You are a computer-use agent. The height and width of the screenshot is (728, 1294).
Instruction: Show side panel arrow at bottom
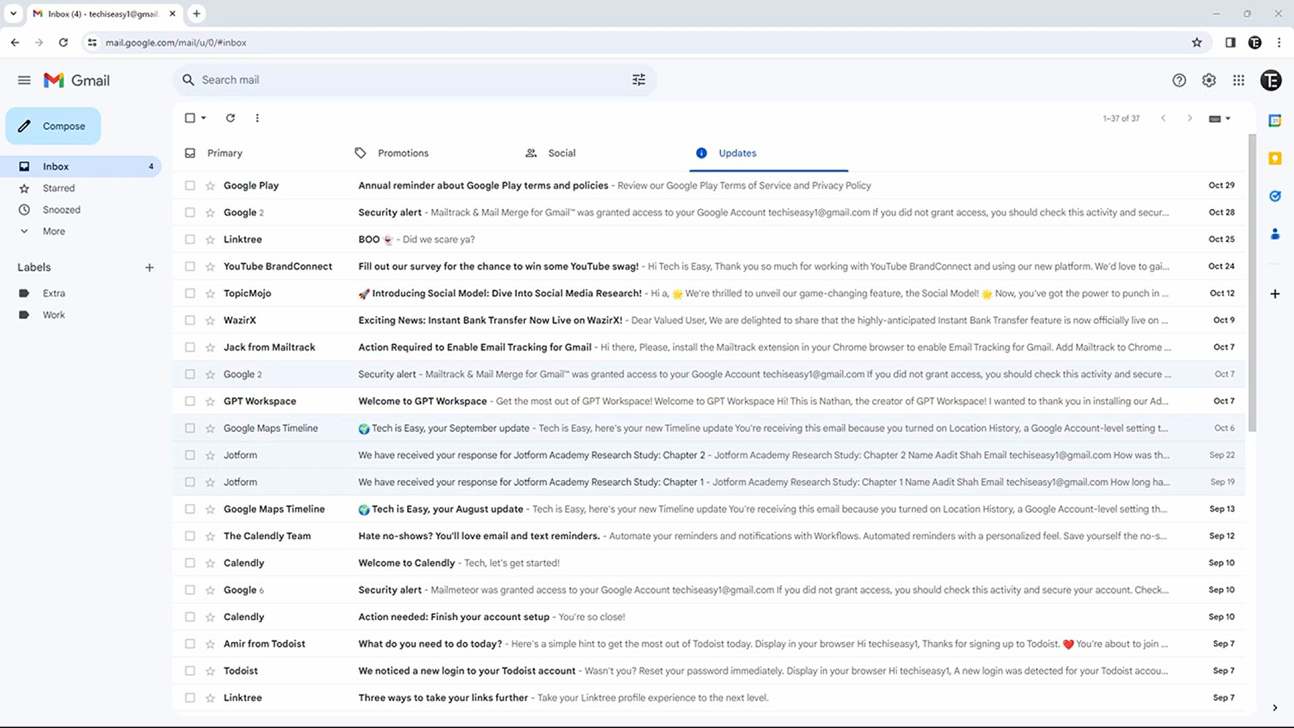click(x=1274, y=708)
